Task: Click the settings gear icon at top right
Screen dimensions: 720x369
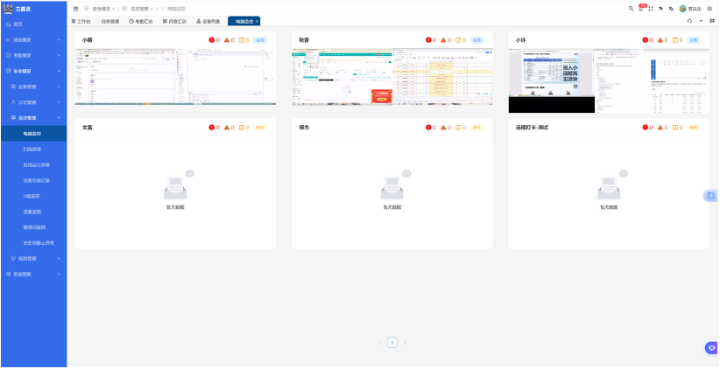Action: point(709,9)
